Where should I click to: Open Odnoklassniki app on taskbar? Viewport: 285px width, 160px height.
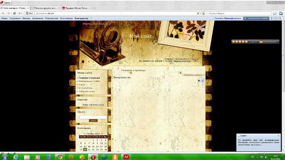coord(115,157)
